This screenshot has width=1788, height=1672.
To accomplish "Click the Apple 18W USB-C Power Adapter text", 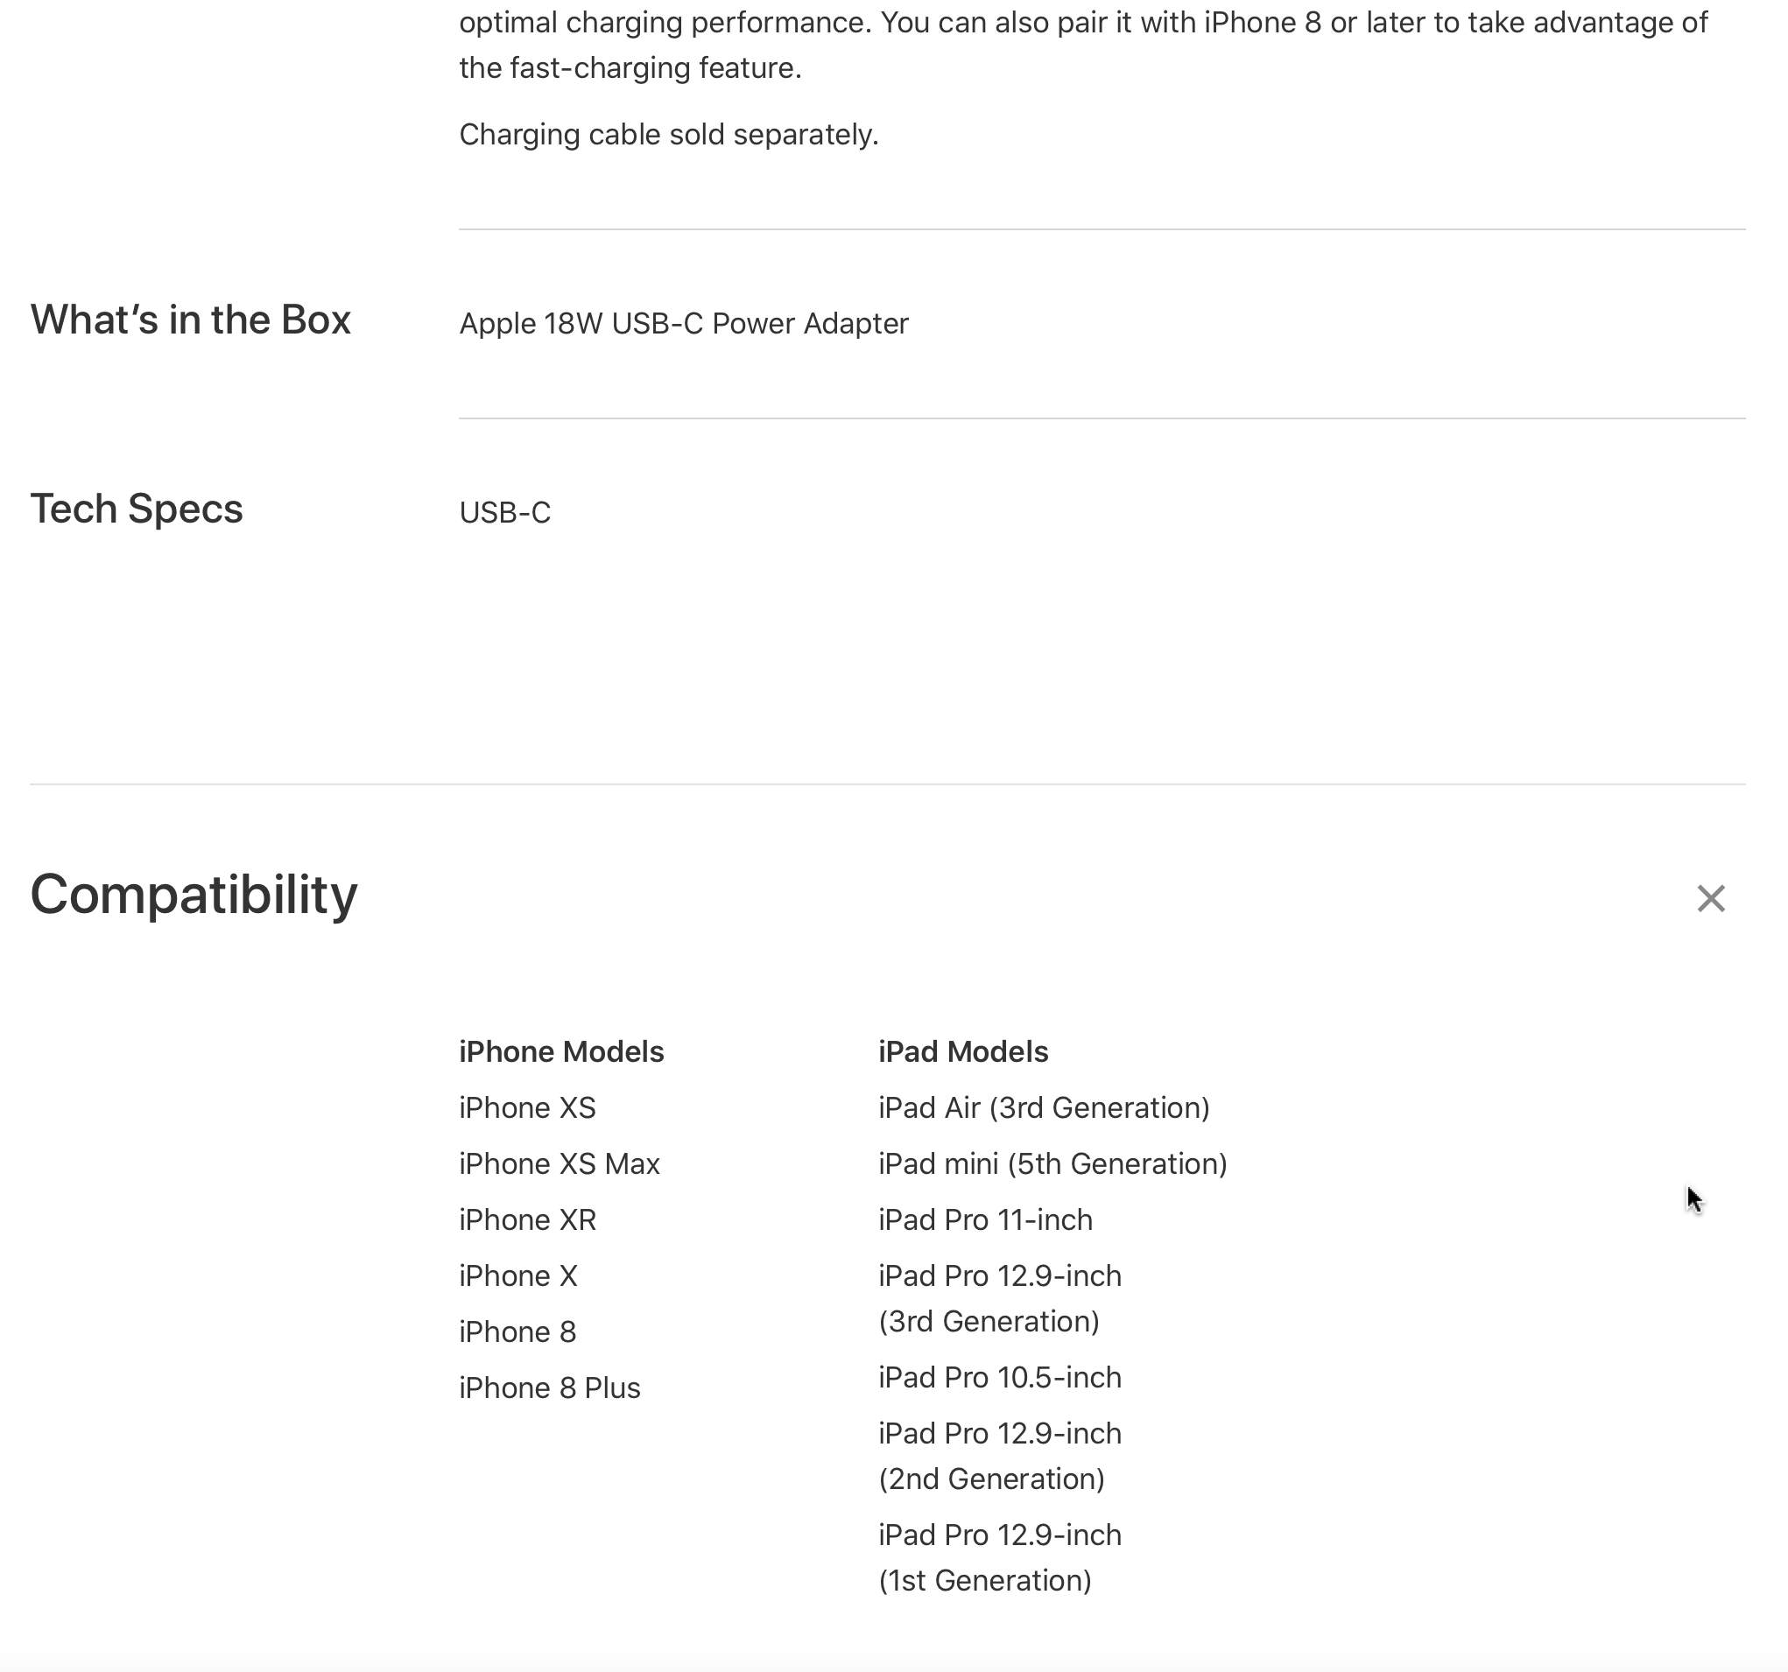I will 684,324.
